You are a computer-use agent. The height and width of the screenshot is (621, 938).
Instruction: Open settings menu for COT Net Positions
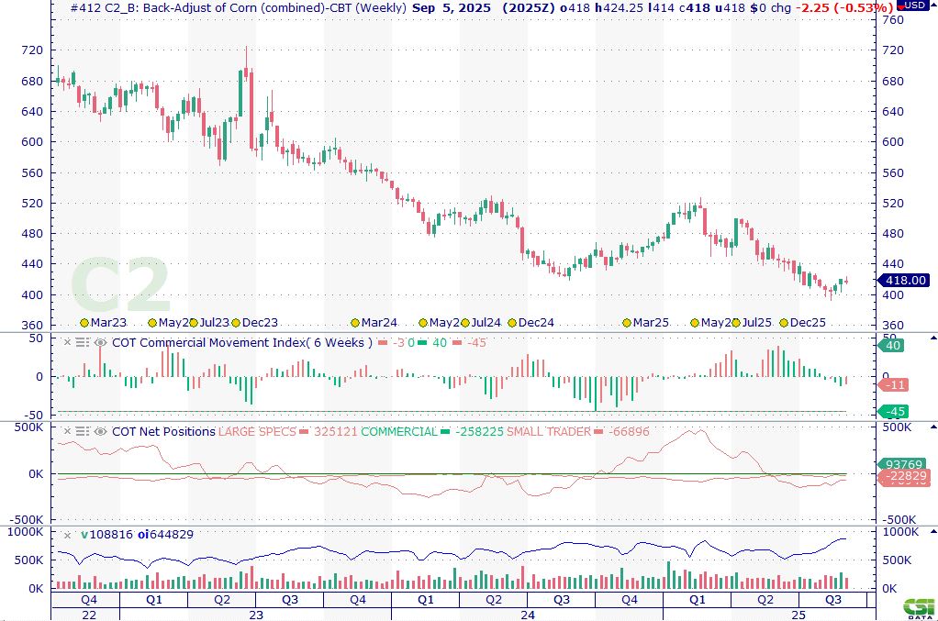pyautogui.click(x=83, y=431)
